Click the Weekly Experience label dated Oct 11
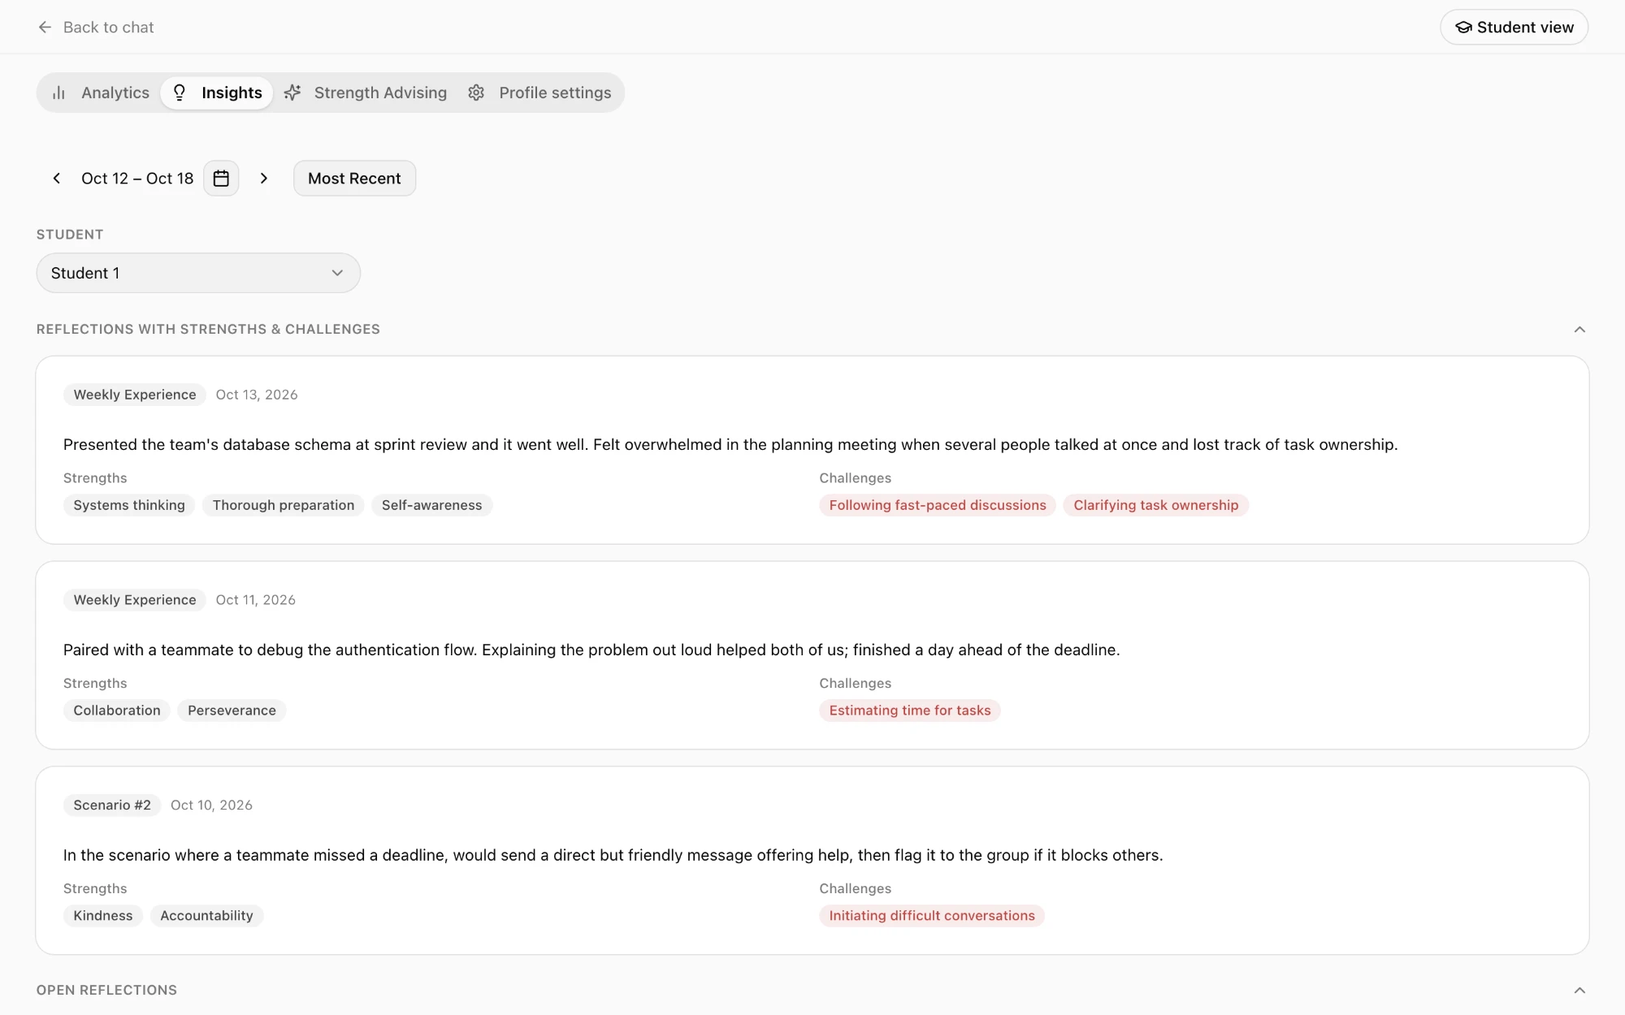1625x1015 pixels. (135, 600)
